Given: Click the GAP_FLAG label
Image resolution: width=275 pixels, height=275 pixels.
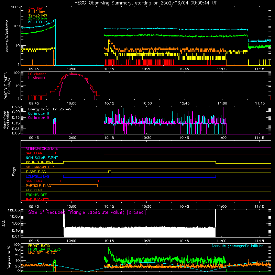Looking at the screenshot, I should point(34,153).
